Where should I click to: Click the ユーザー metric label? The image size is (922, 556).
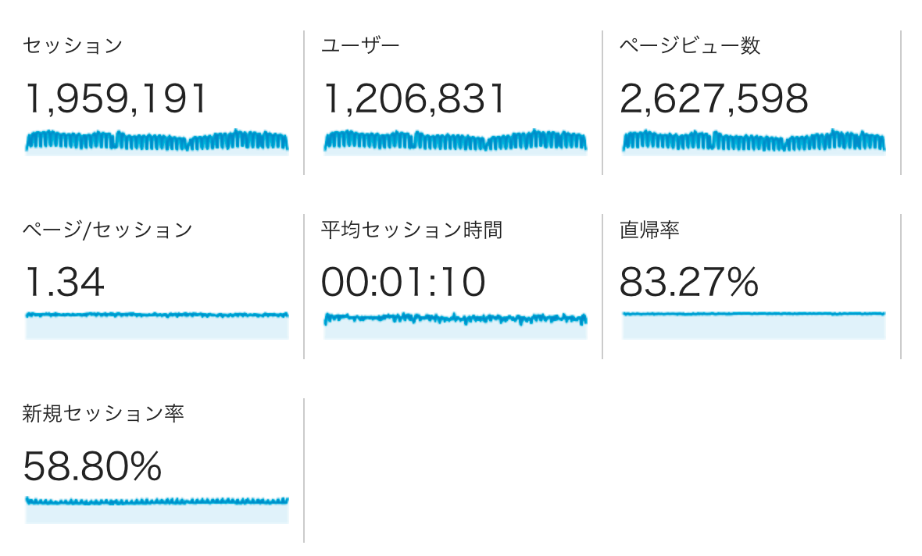(x=360, y=45)
